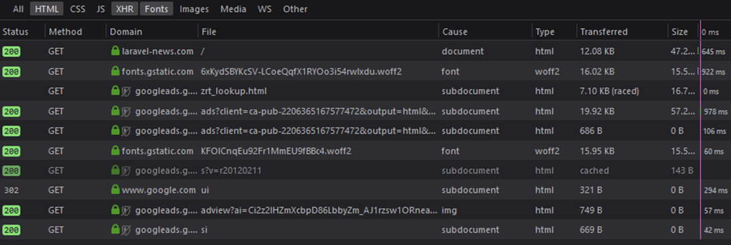Enable the JS filter

[100, 9]
